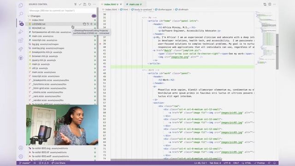Click Ln 46, Col 1 in status bar
The height and width of the screenshot is (166, 295).
[201, 163]
